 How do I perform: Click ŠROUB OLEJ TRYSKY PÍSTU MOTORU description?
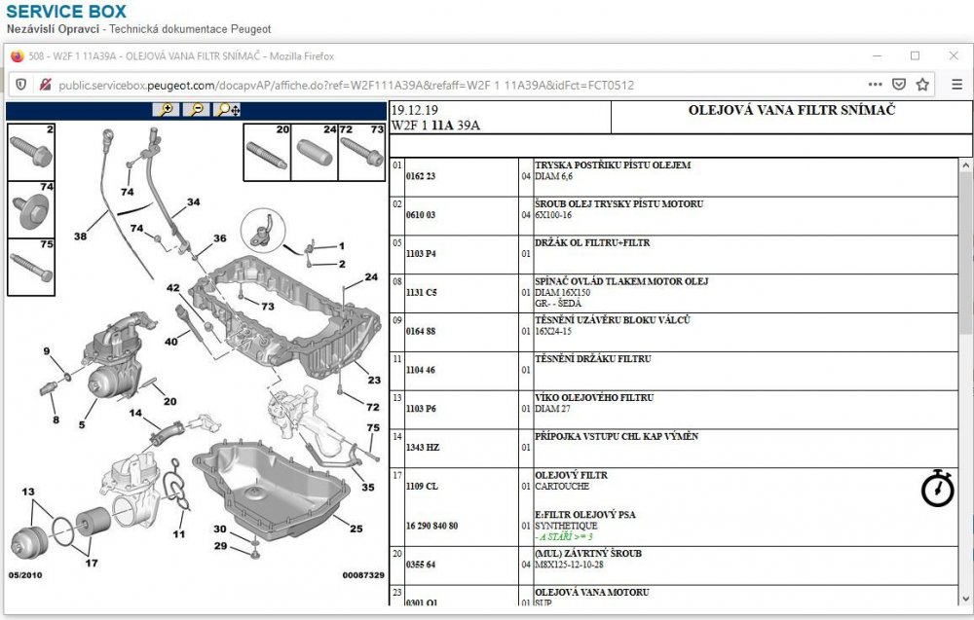click(x=618, y=203)
